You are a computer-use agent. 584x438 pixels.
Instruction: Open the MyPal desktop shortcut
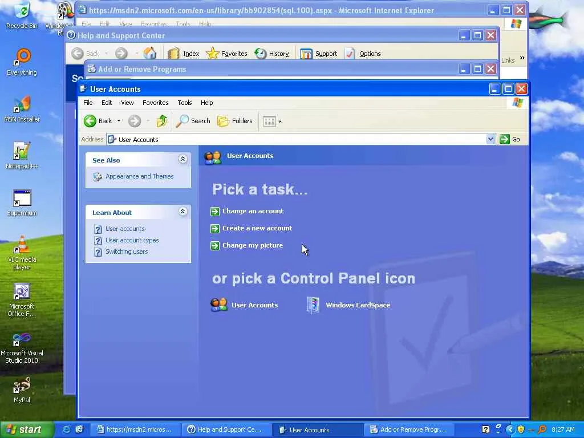22,390
